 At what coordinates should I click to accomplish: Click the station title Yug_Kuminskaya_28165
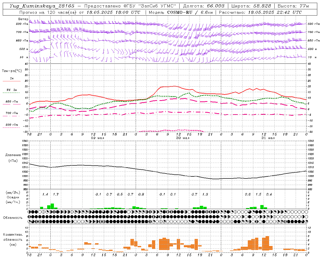coord(42,6)
